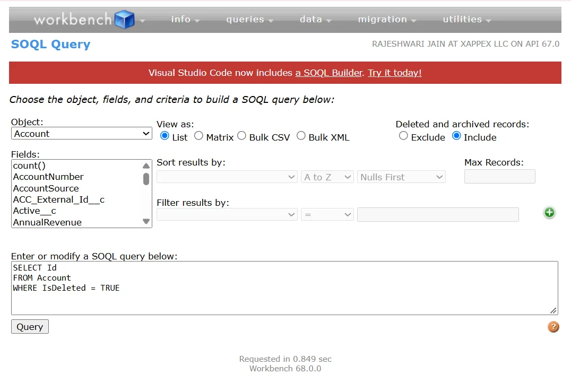This screenshot has height=383, width=571.
Task: Add another filter row with the green plus icon
Action: click(549, 213)
